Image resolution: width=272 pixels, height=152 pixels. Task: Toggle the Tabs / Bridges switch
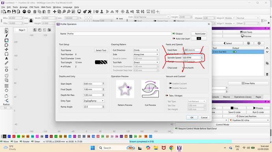point(167,96)
